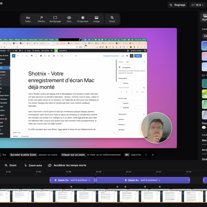Click the Shotnix link in paragraph

click(68, 97)
